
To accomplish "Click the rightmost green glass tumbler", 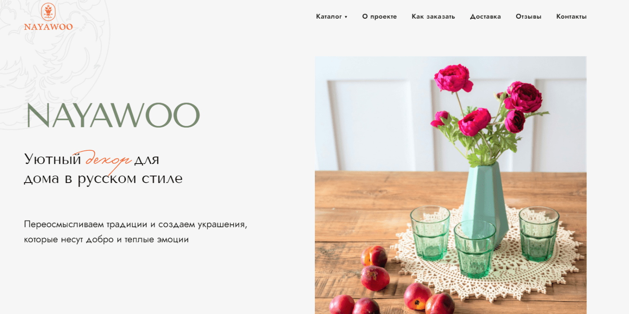I will tap(539, 233).
